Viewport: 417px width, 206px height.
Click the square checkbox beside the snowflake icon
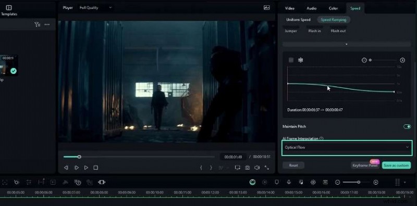291,60
